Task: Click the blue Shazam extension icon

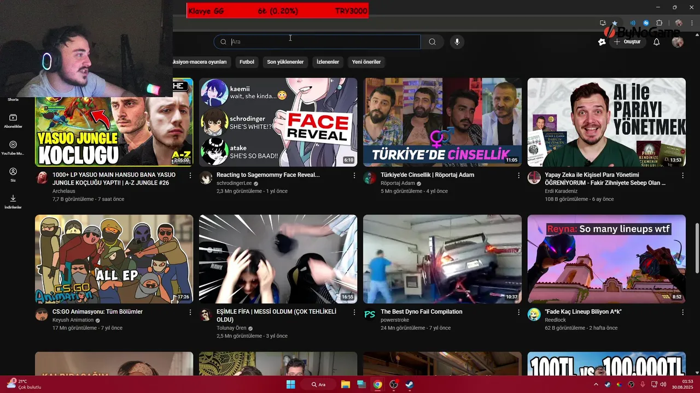Action: (x=646, y=23)
